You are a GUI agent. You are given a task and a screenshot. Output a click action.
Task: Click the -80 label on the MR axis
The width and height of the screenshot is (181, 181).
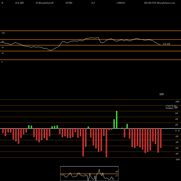tap(177, 154)
